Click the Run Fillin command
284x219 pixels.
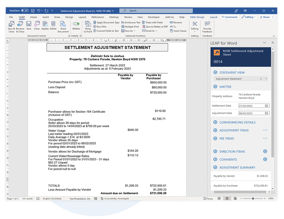pyautogui.click(x=100, y=27)
